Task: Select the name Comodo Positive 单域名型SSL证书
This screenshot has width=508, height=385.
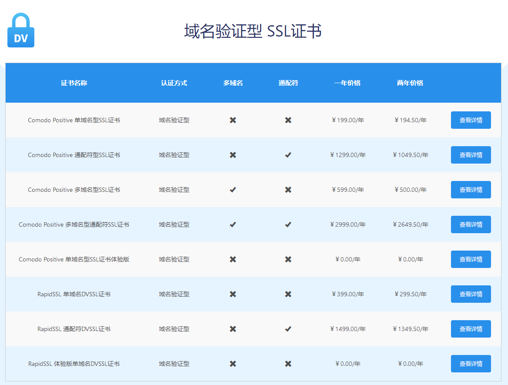Action: tap(74, 120)
